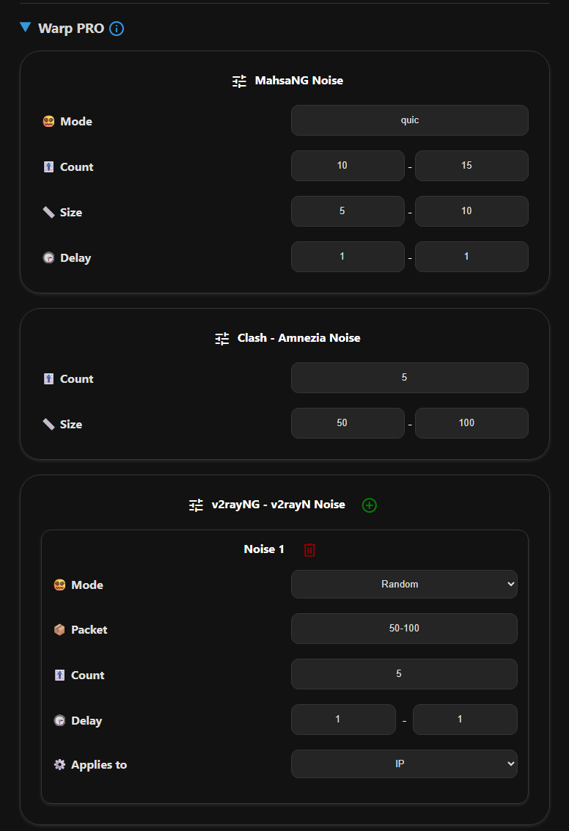This screenshot has height=831, width=569.
Task: Click the pencil Size icon in Clash section
Action: (x=49, y=423)
